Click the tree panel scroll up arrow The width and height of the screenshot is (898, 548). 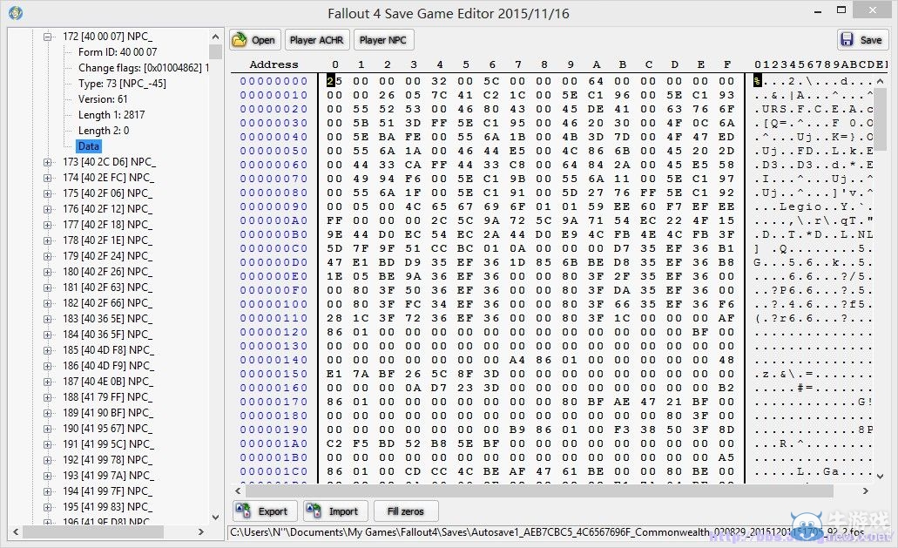coord(215,37)
